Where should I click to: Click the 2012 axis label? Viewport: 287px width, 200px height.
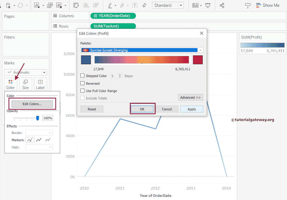[155, 188]
